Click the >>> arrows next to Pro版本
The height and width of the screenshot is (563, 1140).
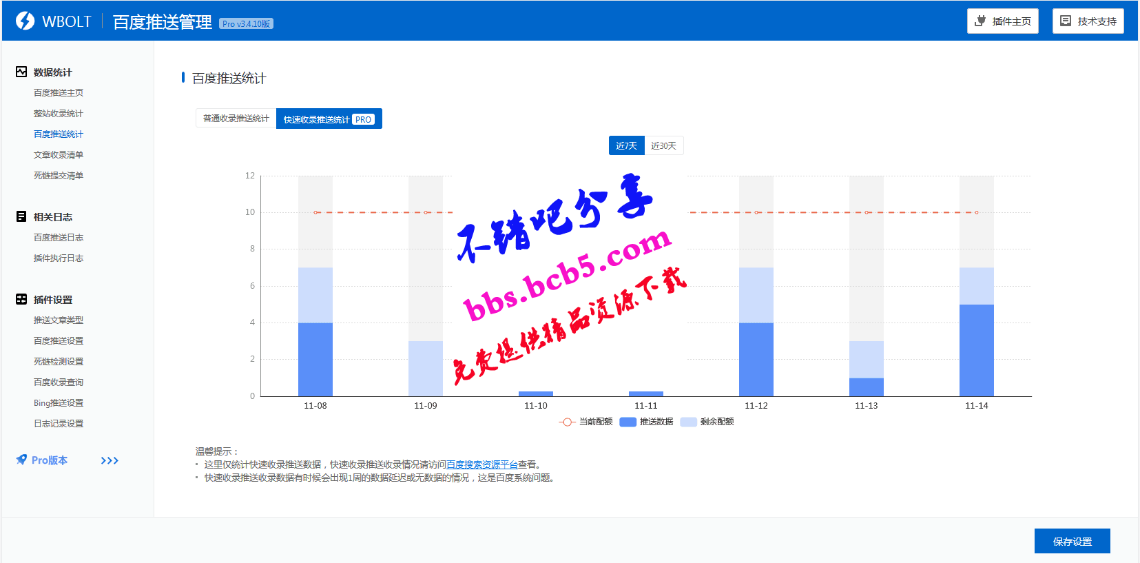[110, 460]
